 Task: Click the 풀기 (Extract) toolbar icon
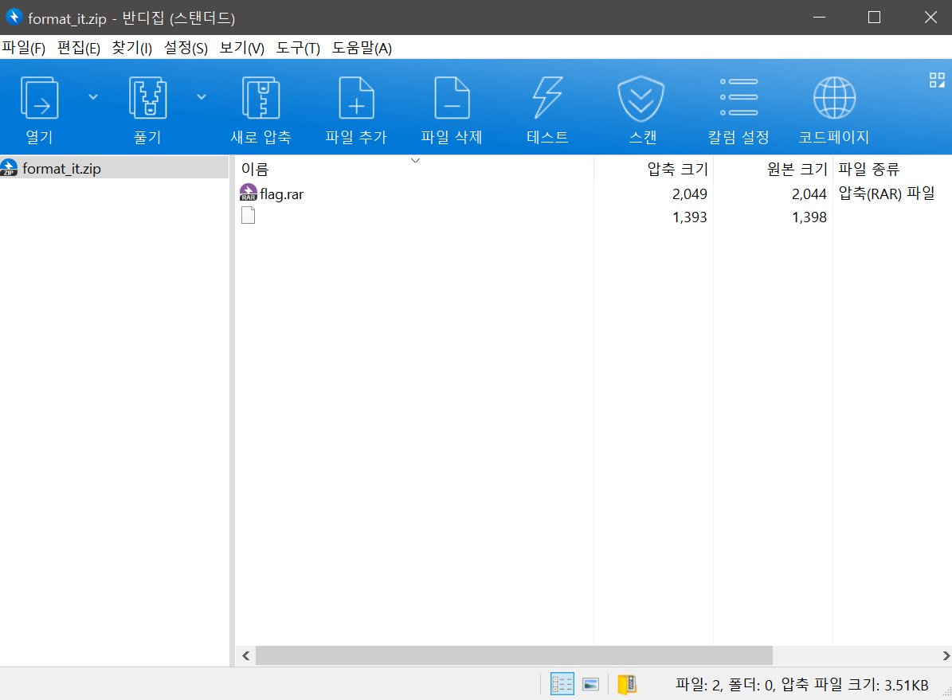[147, 99]
